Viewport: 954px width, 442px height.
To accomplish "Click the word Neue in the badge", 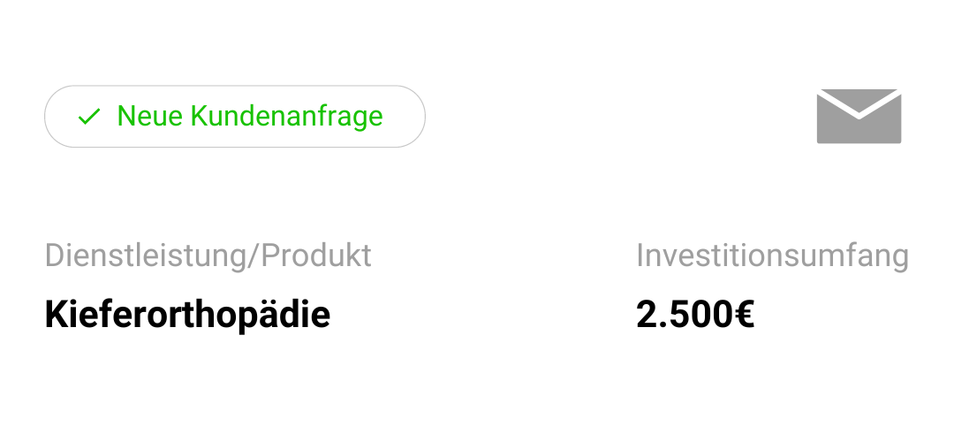I will (x=149, y=116).
